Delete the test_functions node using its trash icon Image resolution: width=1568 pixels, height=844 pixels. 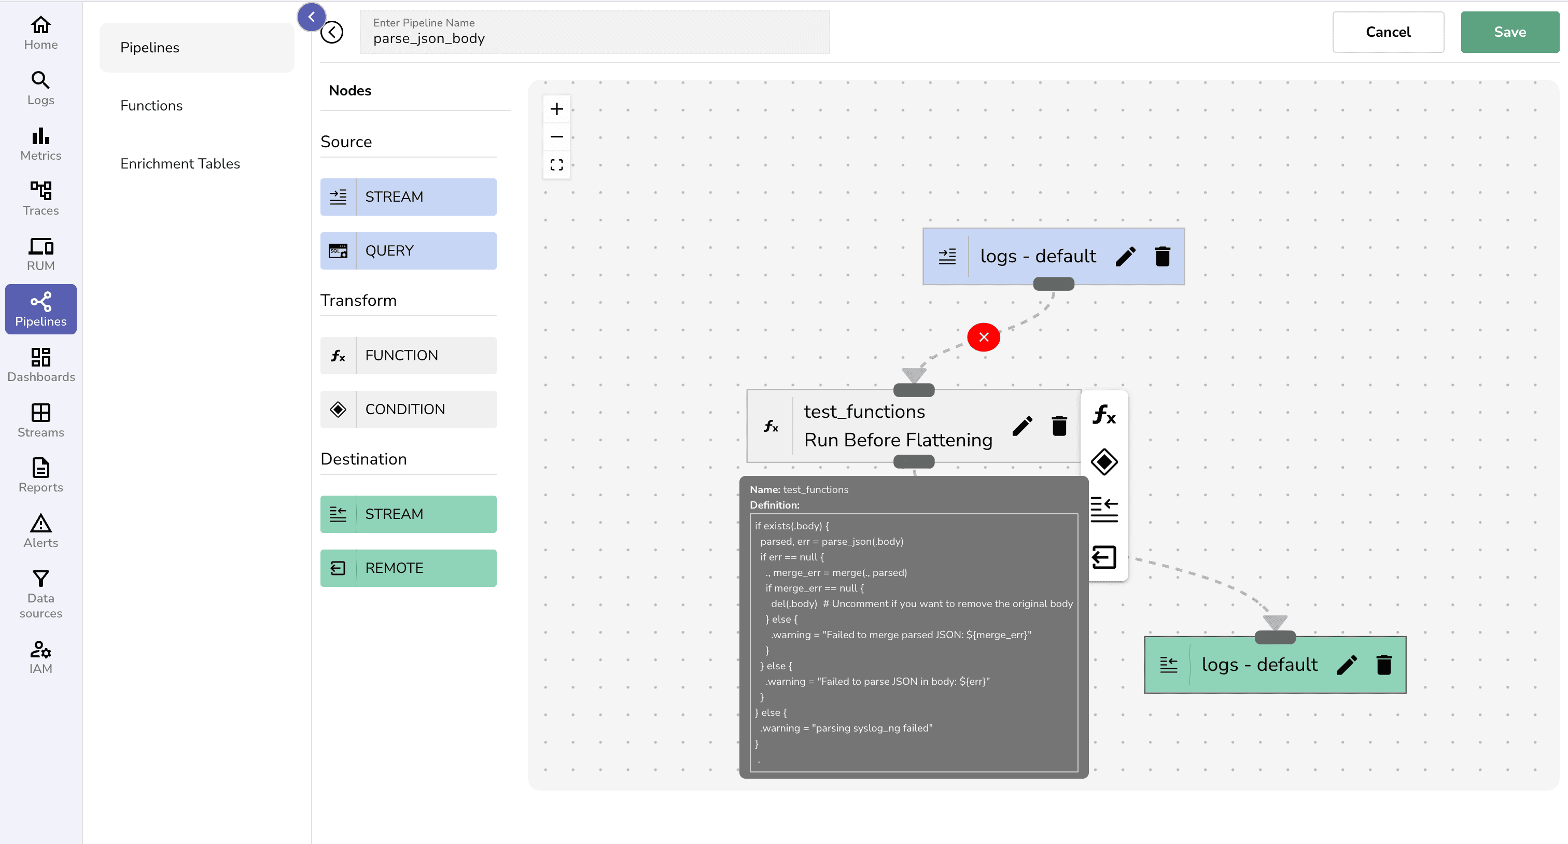pyautogui.click(x=1059, y=426)
